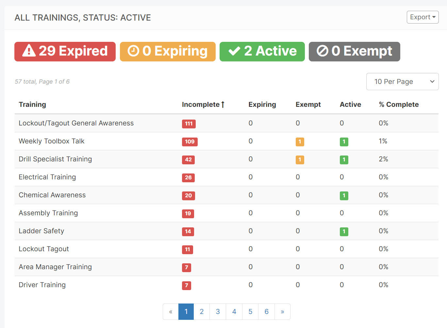
Task: Open the Export dropdown menu
Action: pyautogui.click(x=422, y=17)
